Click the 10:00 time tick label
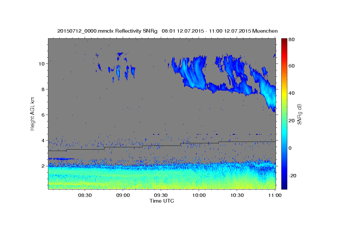 (x=199, y=195)
